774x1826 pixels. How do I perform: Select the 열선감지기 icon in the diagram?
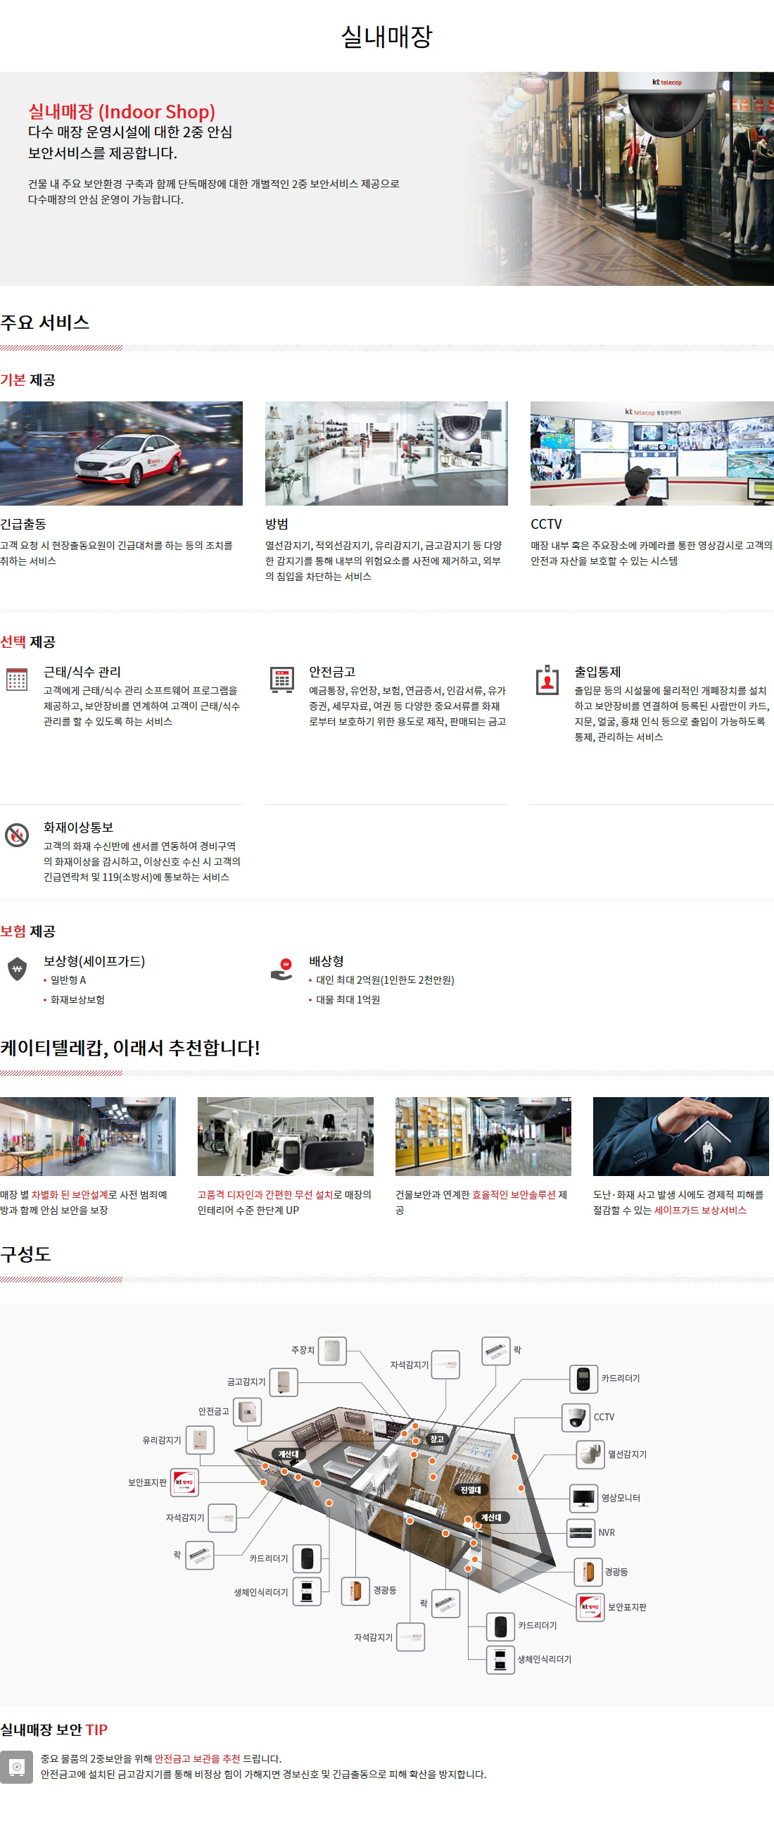coord(590,1455)
